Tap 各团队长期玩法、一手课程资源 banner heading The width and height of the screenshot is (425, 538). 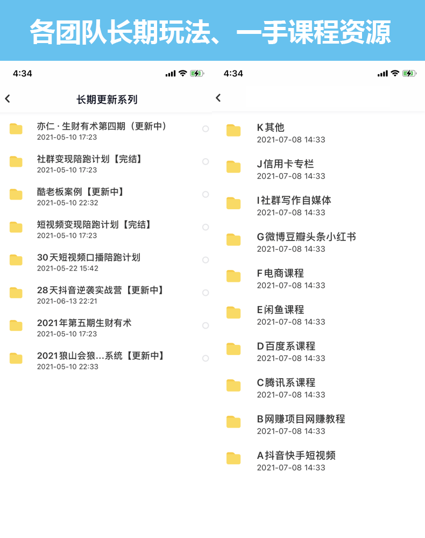point(210,32)
